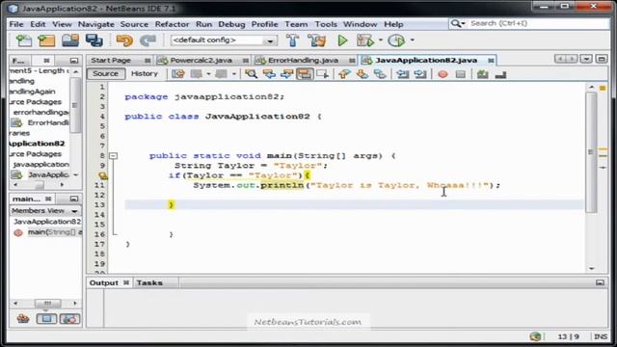This screenshot has height=347, width=617.
Task: Click the Save All toolbar icon
Action: tap(94, 40)
